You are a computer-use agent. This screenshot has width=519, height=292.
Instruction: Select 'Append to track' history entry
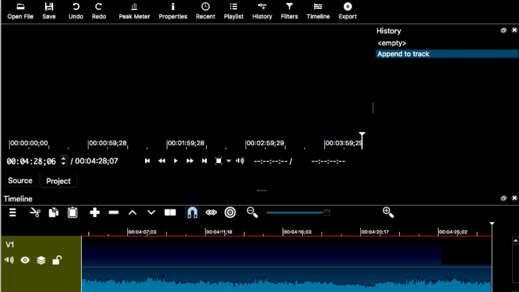[403, 54]
